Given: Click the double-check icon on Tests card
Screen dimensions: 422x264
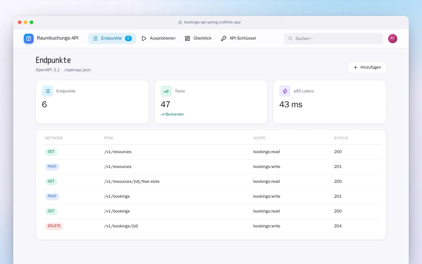Looking at the screenshot, I should [x=166, y=91].
